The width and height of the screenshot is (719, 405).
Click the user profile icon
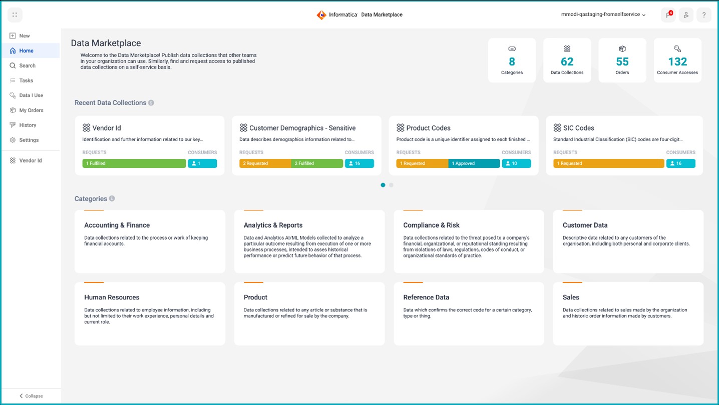pyautogui.click(x=686, y=15)
